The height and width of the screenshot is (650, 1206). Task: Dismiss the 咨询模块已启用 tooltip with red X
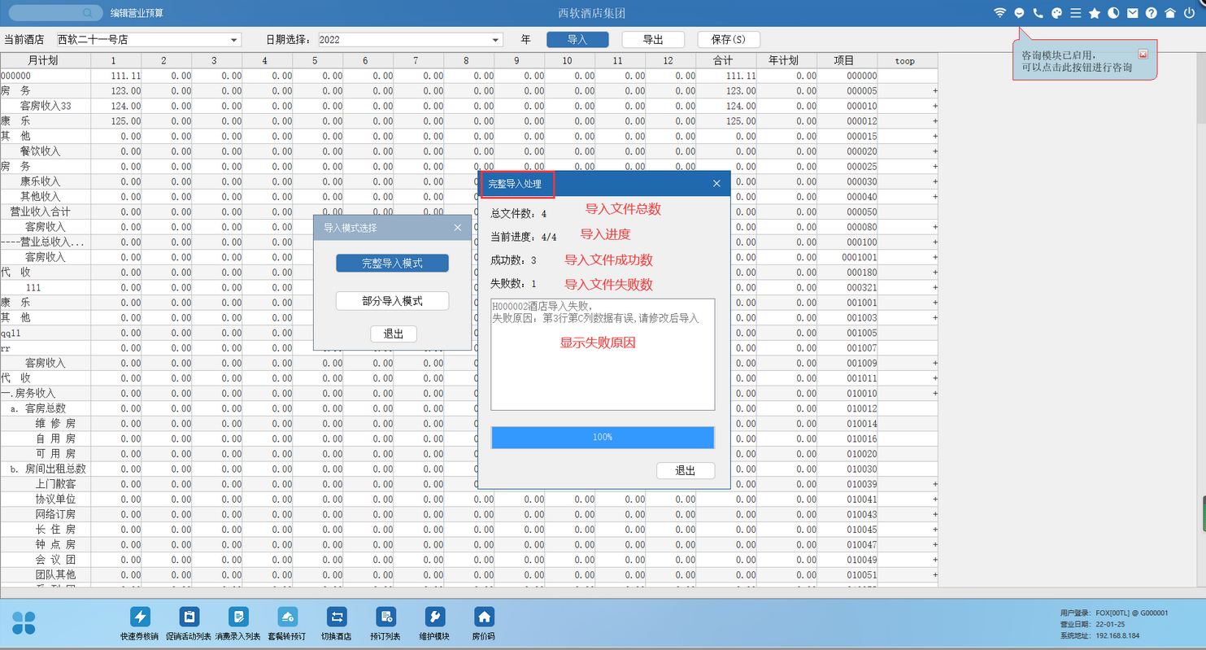click(x=1143, y=54)
